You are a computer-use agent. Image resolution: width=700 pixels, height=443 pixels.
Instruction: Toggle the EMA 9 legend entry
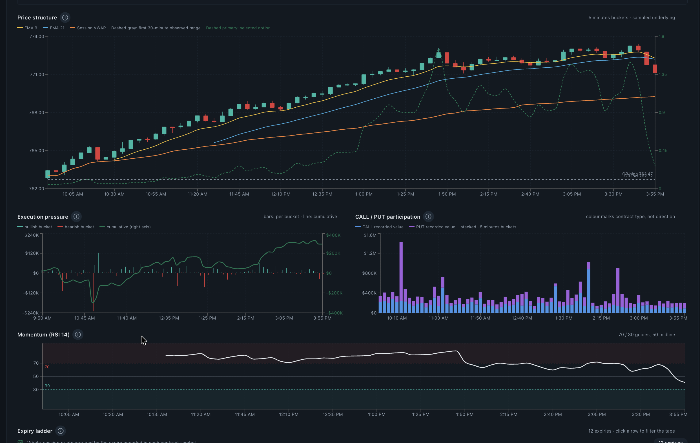coord(27,28)
